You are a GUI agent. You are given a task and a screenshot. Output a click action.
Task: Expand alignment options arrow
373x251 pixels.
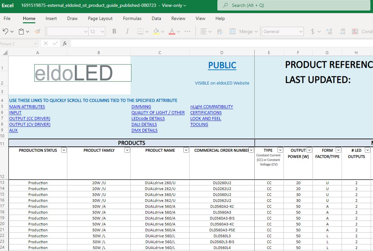(x=210, y=31)
